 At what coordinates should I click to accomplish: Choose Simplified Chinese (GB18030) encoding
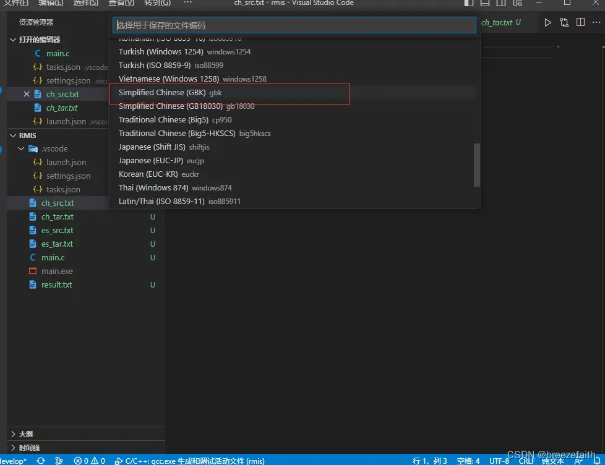pyautogui.click(x=294, y=106)
